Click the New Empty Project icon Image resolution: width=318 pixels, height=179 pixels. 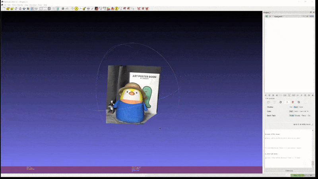coord(3,8)
